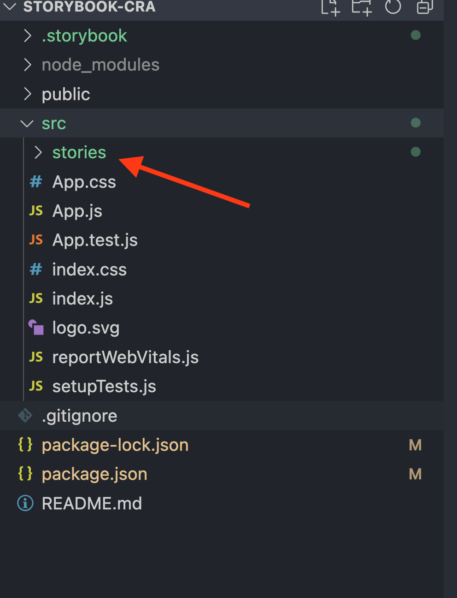Open the App.test.js file
The image size is (457, 598).
coord(95,240)
